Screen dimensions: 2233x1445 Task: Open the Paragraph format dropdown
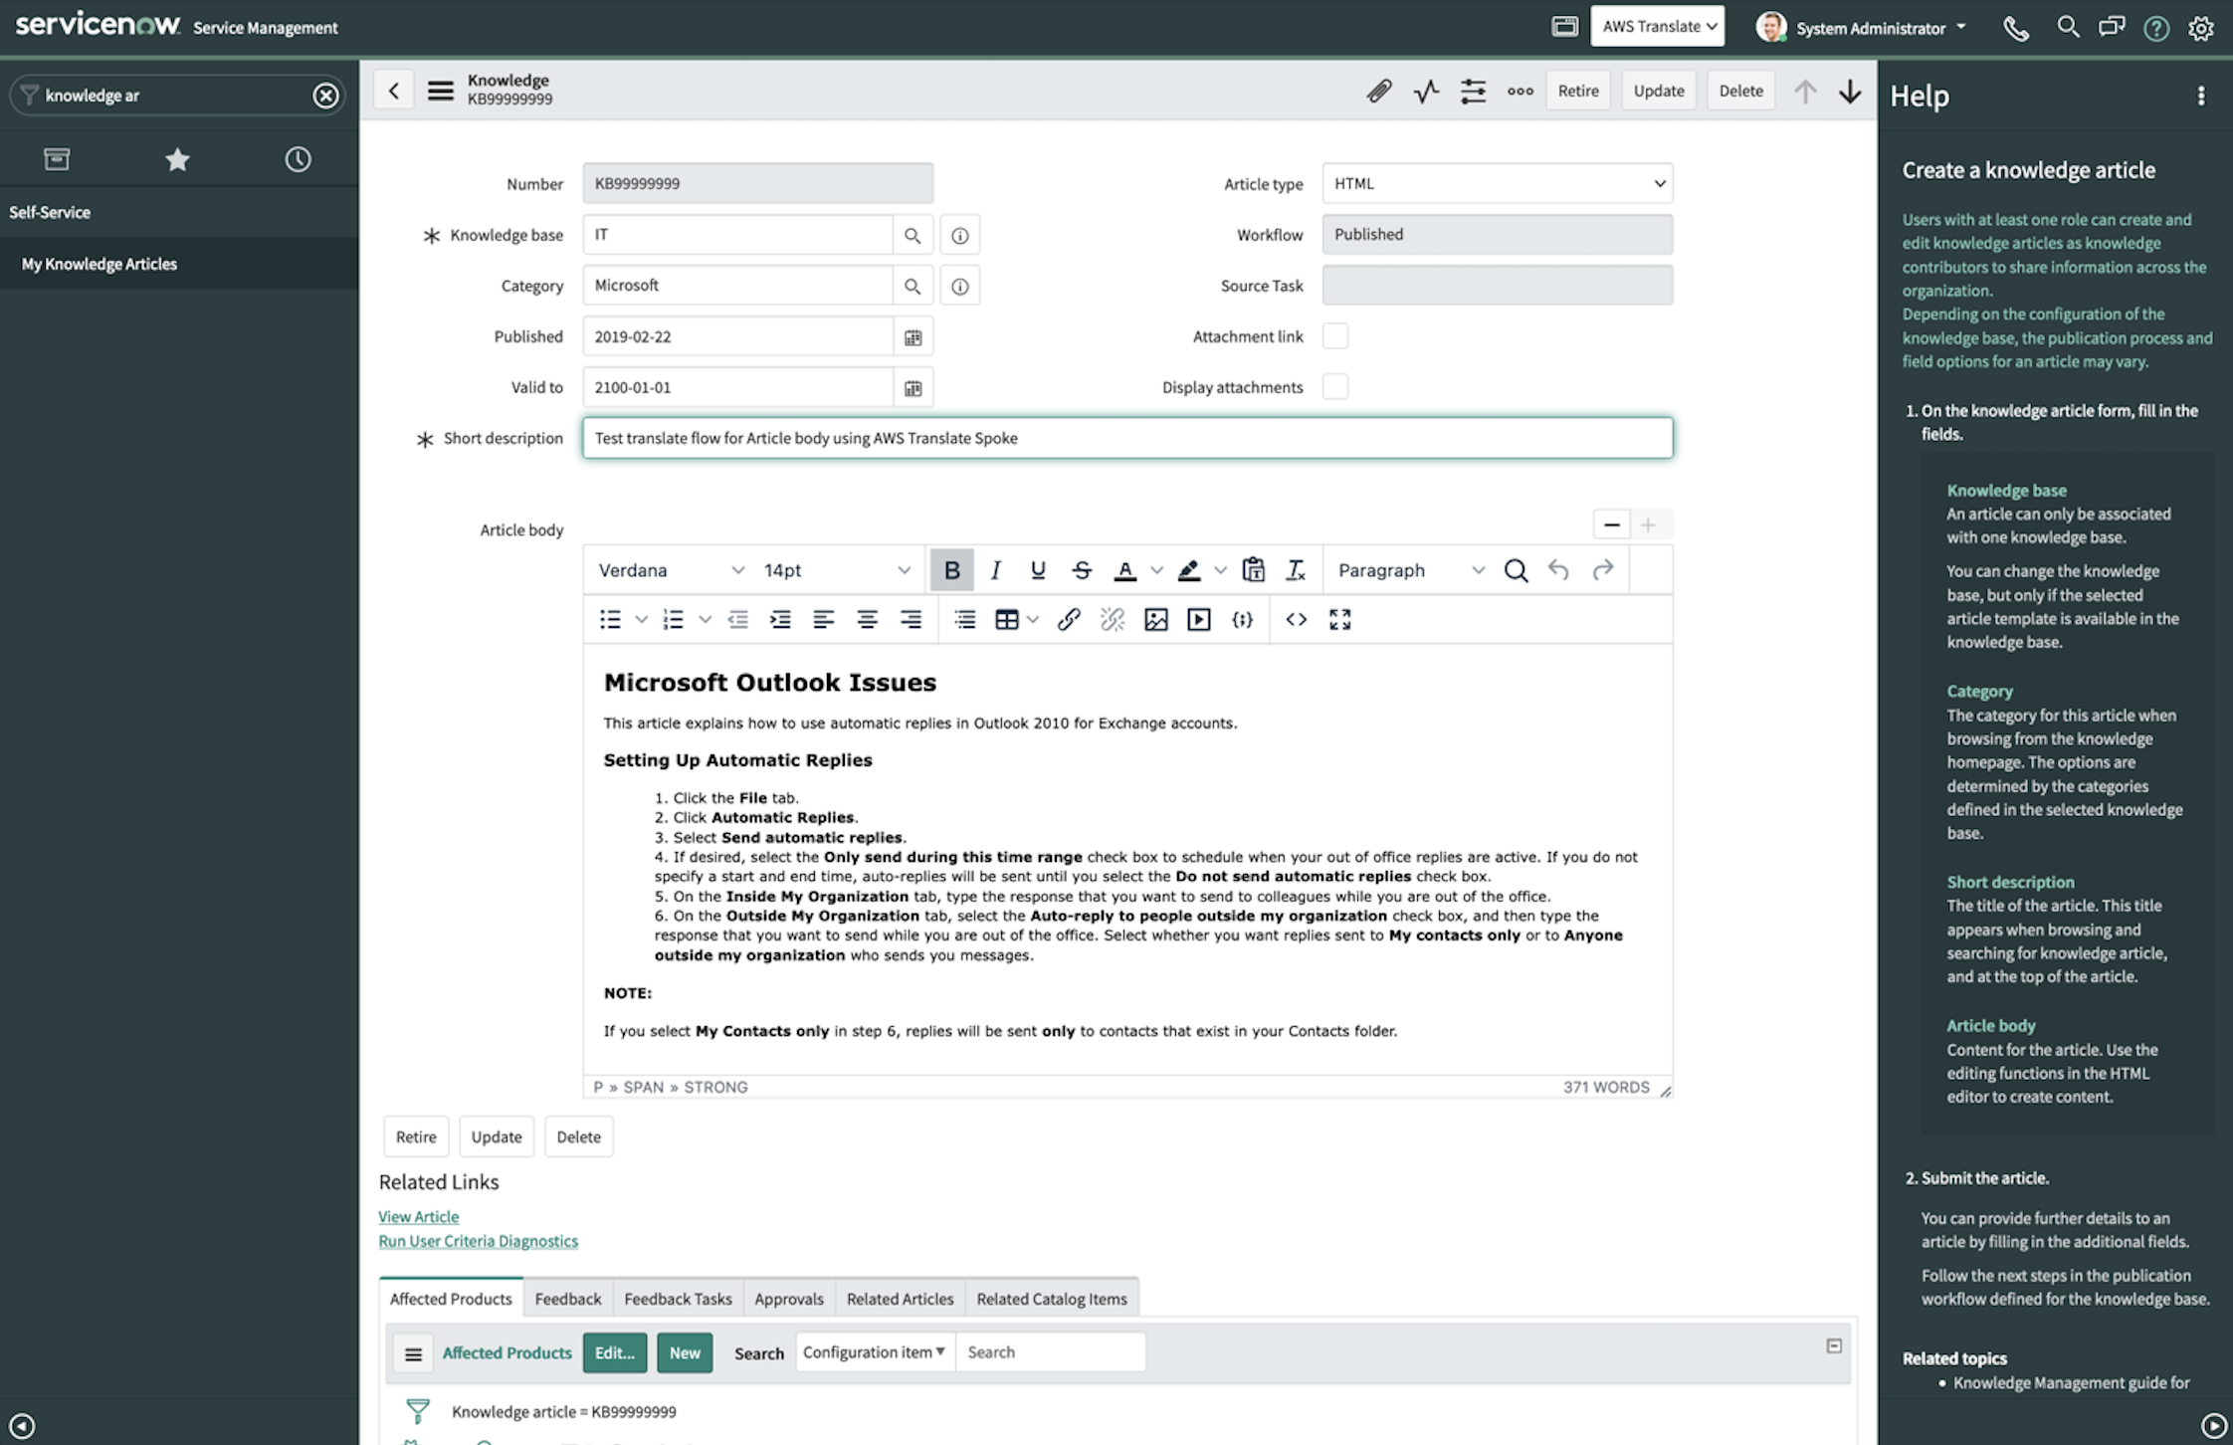coord(1410,570)
